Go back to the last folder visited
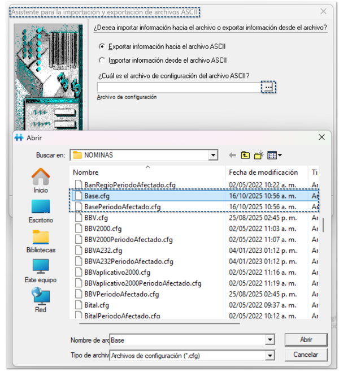Image resolution: width=339 pixels, height=371 pixels. click(232, 155)
